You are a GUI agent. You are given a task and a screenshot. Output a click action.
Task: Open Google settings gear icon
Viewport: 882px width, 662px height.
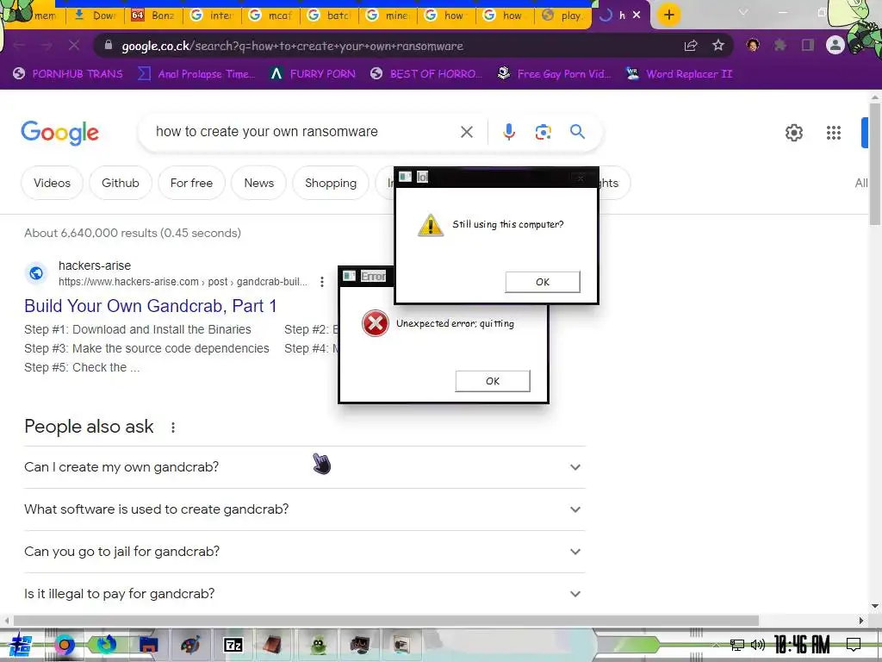[793, 133]
